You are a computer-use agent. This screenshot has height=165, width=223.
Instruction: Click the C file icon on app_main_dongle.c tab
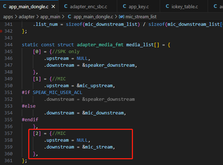[x=5, y=6]
